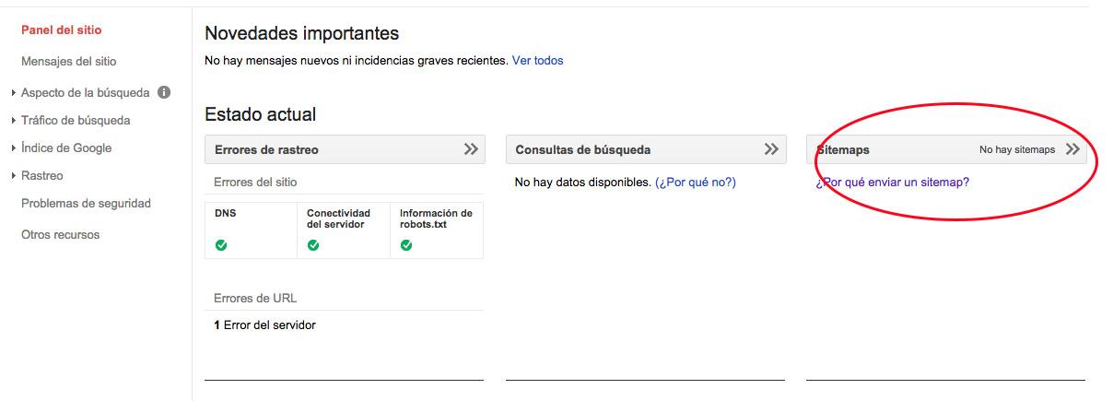Click the double-arrow icon in Errores de rastreo
1113x401 pixels.
(x=471, y=149)
